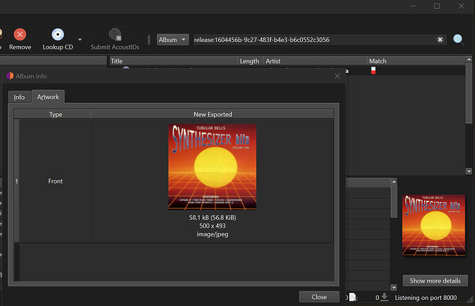Click scroll up arrow of track list
475x306 pixels.
coord(469,59)
